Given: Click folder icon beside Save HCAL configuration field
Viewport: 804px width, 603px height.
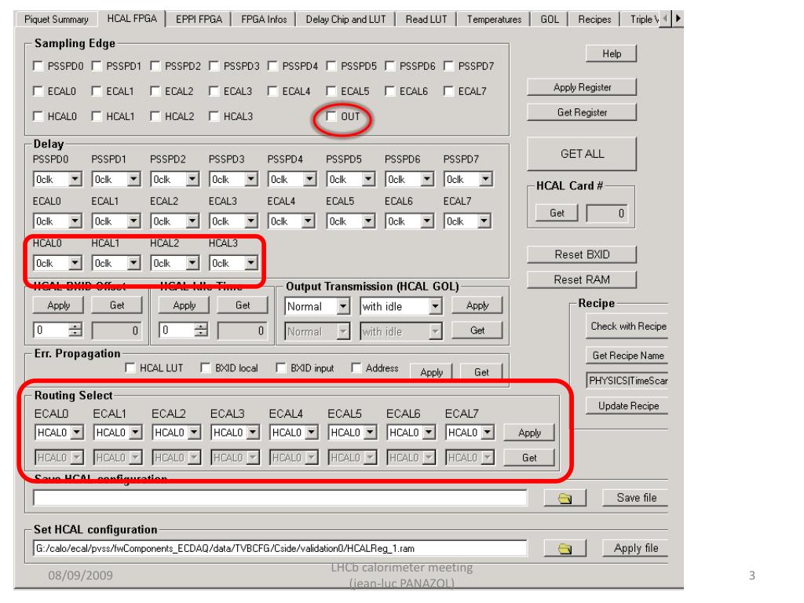Looking at the screenshot, I should 565,498.
